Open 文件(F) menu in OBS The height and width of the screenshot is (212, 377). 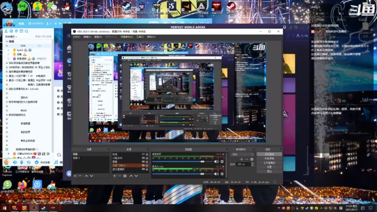76,37
